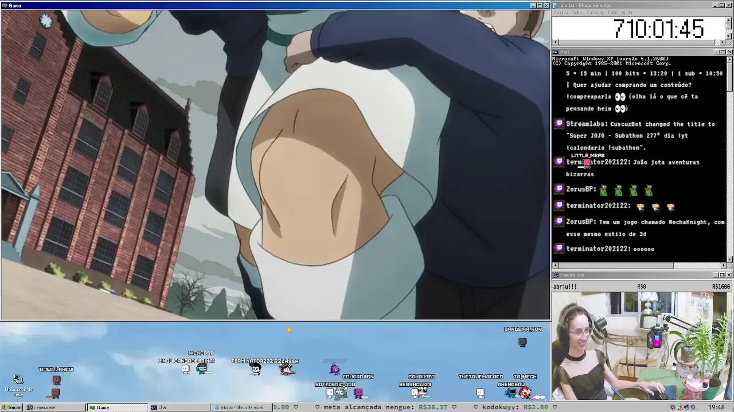Click the main anime video area
This screenshot has height=412, width=734.
pos(275,165)
